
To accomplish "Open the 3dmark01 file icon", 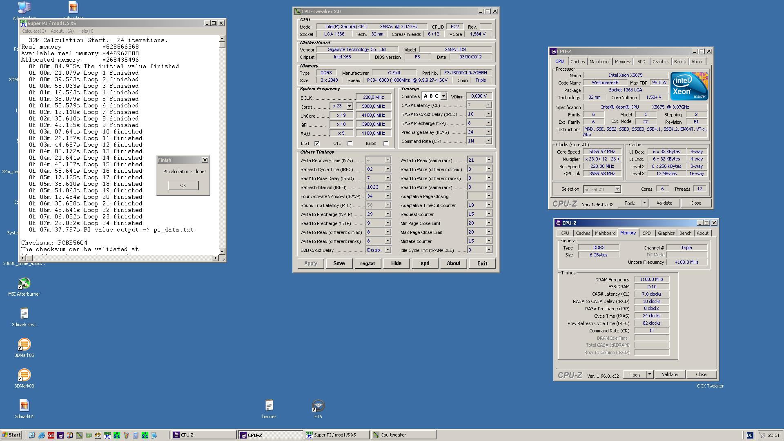I will click(x=24, y=405).
